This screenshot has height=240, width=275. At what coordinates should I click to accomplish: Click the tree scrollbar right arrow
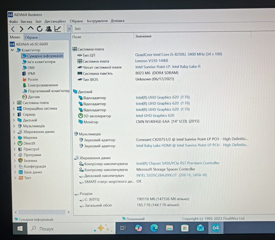click(68, 212)
